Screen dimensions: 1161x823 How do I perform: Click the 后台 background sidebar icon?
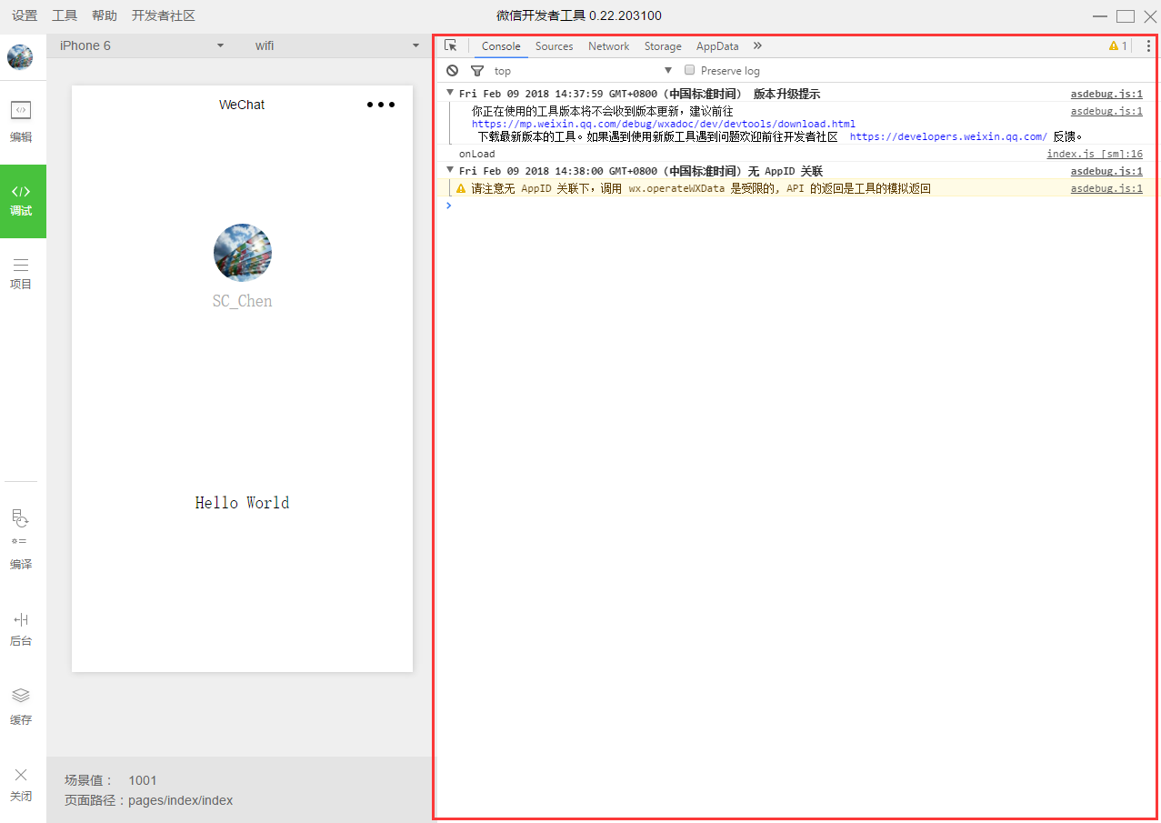coord(21,629)
